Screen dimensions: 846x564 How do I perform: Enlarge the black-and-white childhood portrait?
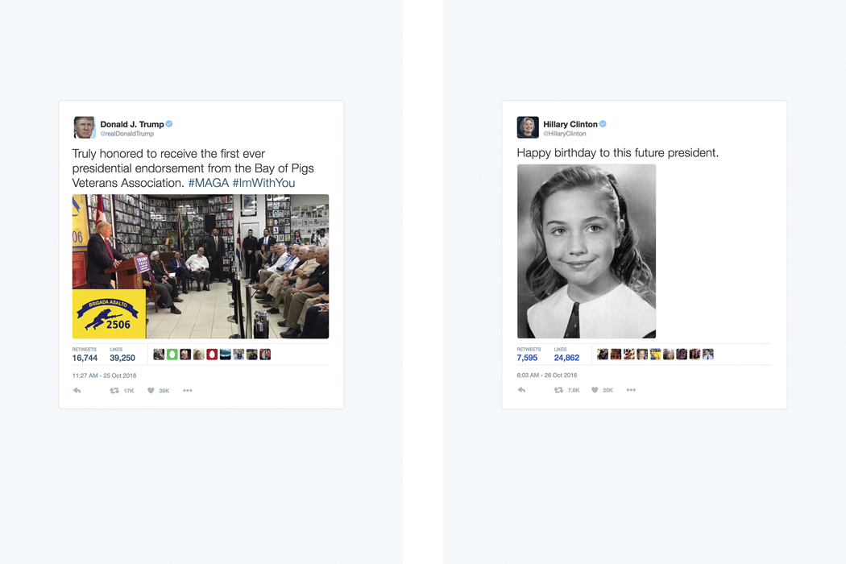[587, 251]
